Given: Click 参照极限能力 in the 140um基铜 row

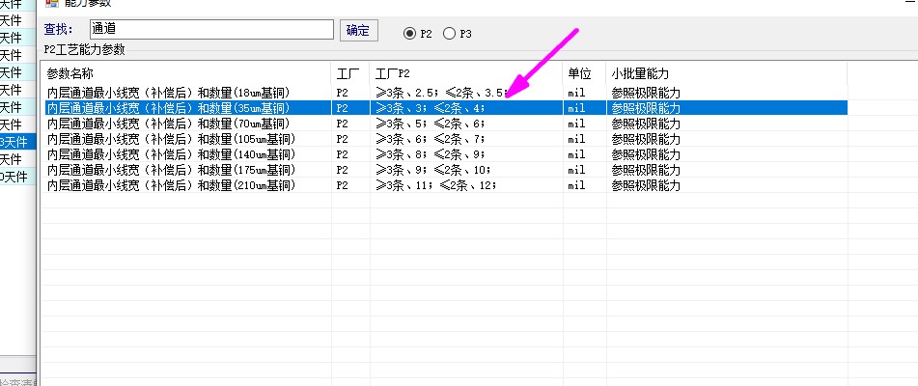Looking at the screenshot, I should (646, 154).
